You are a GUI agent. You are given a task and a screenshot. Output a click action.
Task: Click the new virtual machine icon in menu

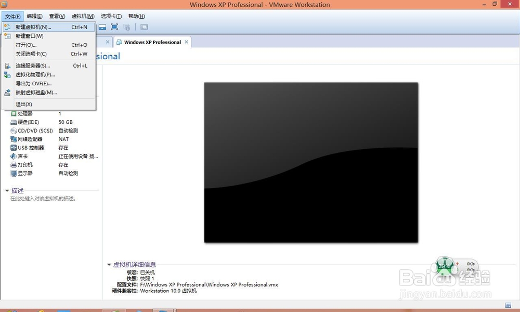pos(7,27)
